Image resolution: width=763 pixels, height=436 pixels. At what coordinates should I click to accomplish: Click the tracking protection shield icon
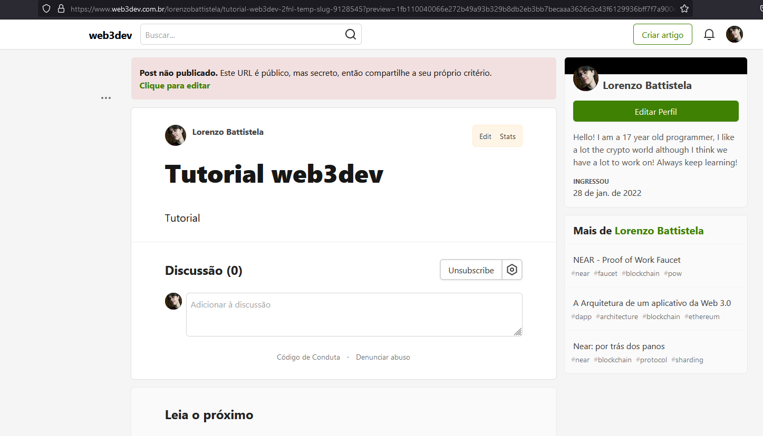click(x=46, y=8)
